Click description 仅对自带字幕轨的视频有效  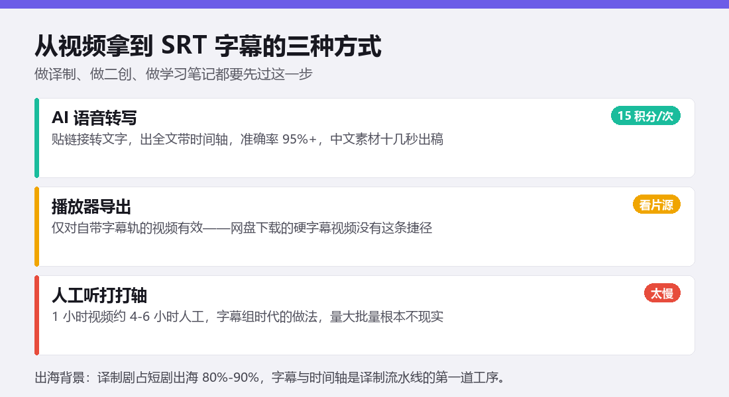(x=127, y=228)
